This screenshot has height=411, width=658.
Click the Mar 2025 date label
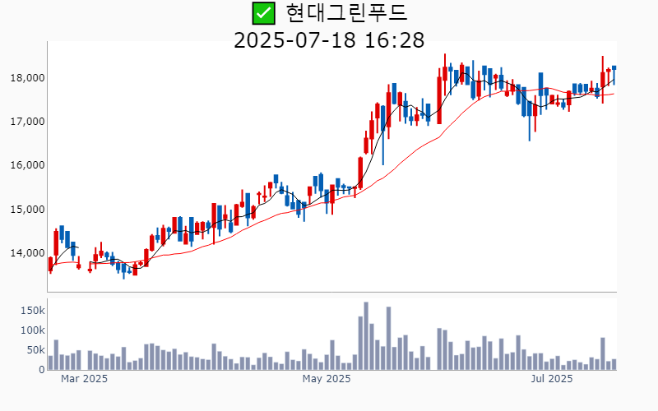[x=84, y=379]
